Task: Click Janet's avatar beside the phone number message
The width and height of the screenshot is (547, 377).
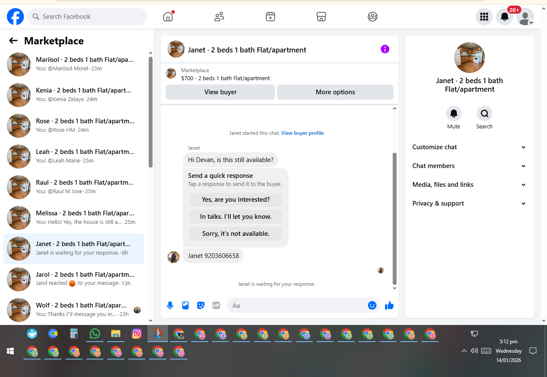Action: 174,257
